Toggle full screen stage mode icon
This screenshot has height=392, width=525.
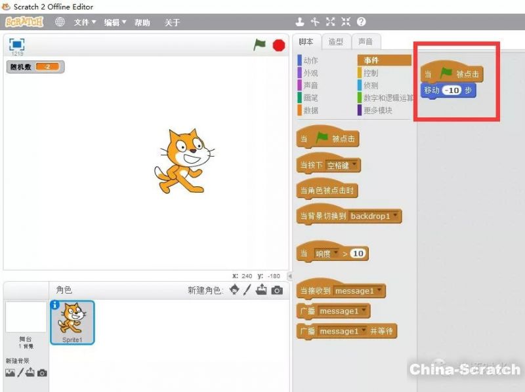[16, 44]
